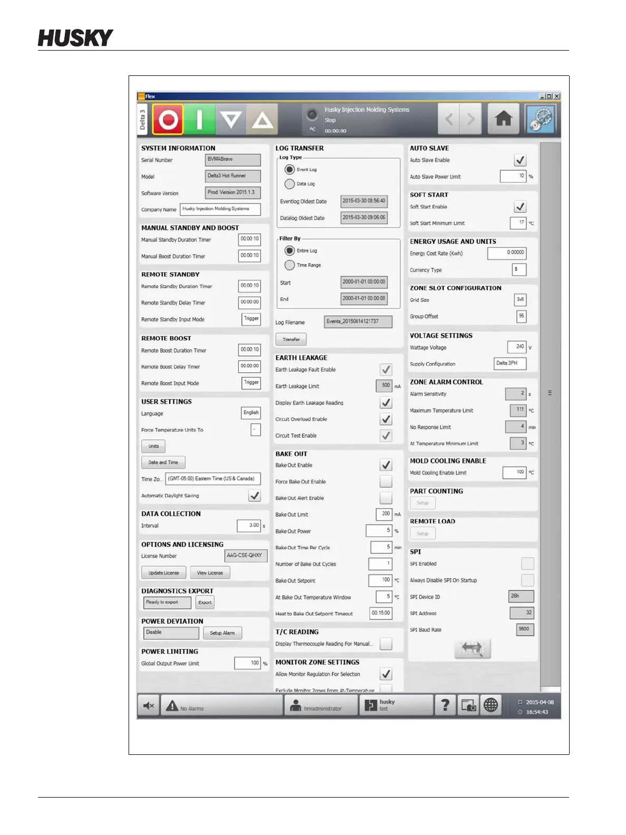Screen dimensions: 626x835
Task: Click the mute alarm speaker icon
Action: pyautogui.click(x=149, y=705)
